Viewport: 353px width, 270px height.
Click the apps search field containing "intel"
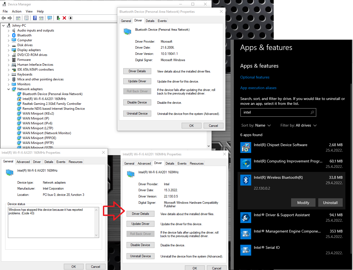[x=274, y=112]
